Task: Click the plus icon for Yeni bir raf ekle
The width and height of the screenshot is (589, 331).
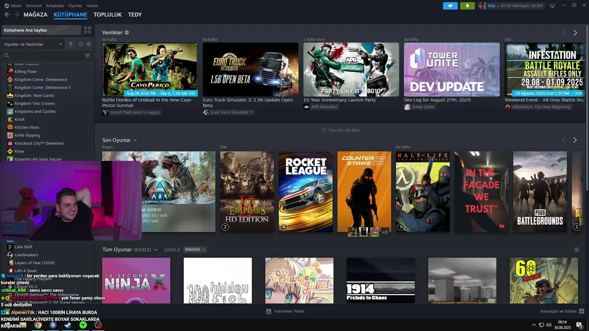Action: [x=323, y=130]
